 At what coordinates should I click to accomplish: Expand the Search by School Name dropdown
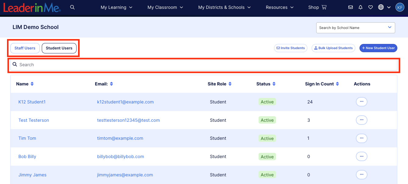[x=356, y=28]
